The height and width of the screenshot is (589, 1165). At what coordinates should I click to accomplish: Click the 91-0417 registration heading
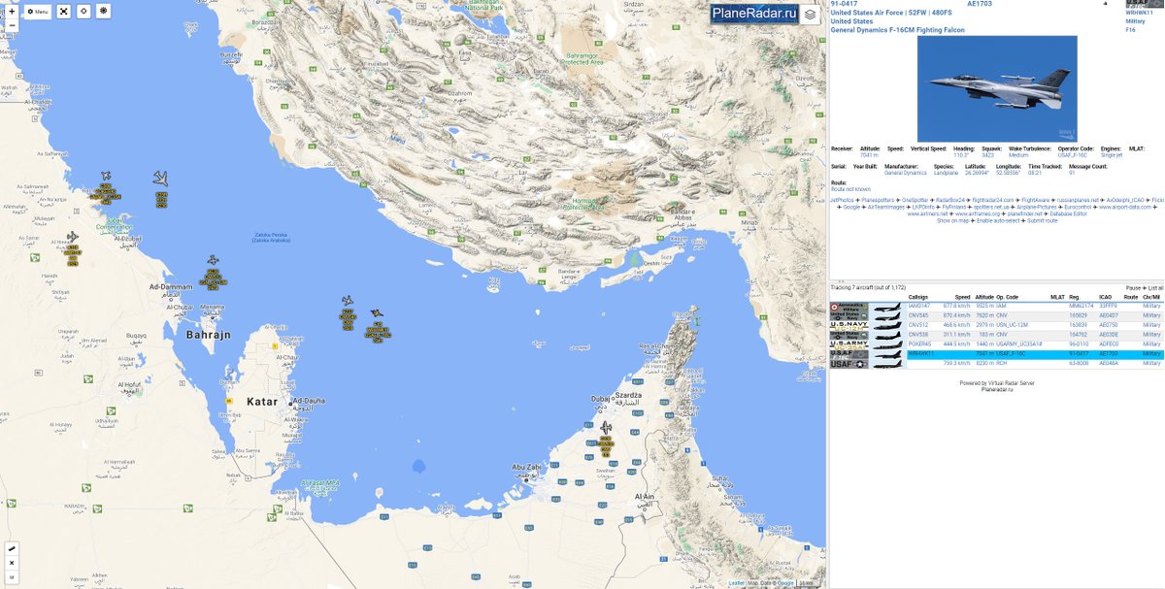(x=845, y=4)
